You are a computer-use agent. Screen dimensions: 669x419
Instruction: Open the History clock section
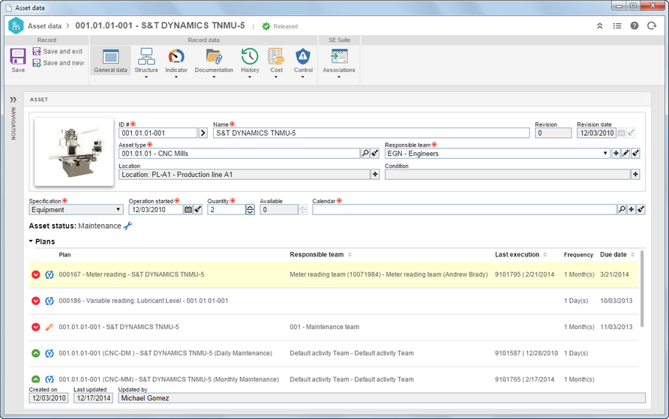click(250, 60)
